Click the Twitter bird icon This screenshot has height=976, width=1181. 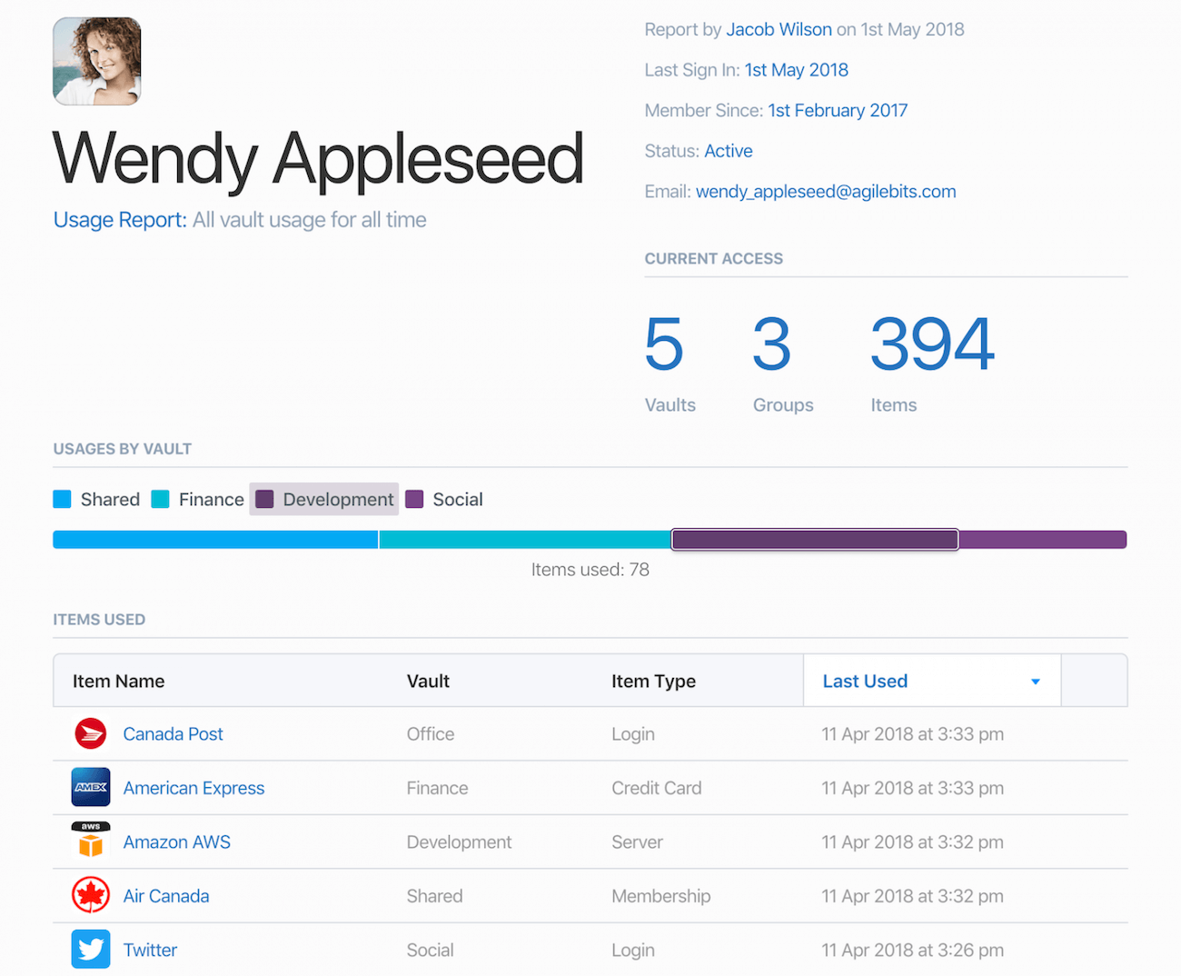click(90, 949)
